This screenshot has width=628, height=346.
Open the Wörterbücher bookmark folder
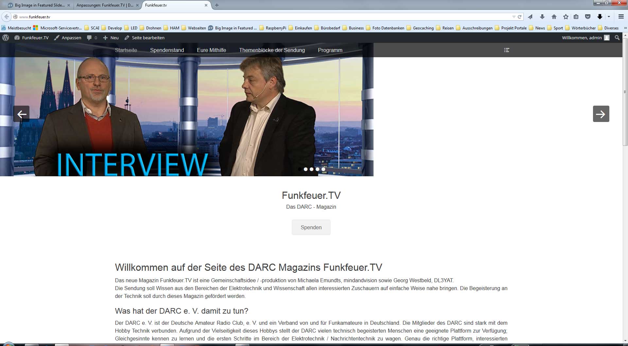tap(581, 28)
